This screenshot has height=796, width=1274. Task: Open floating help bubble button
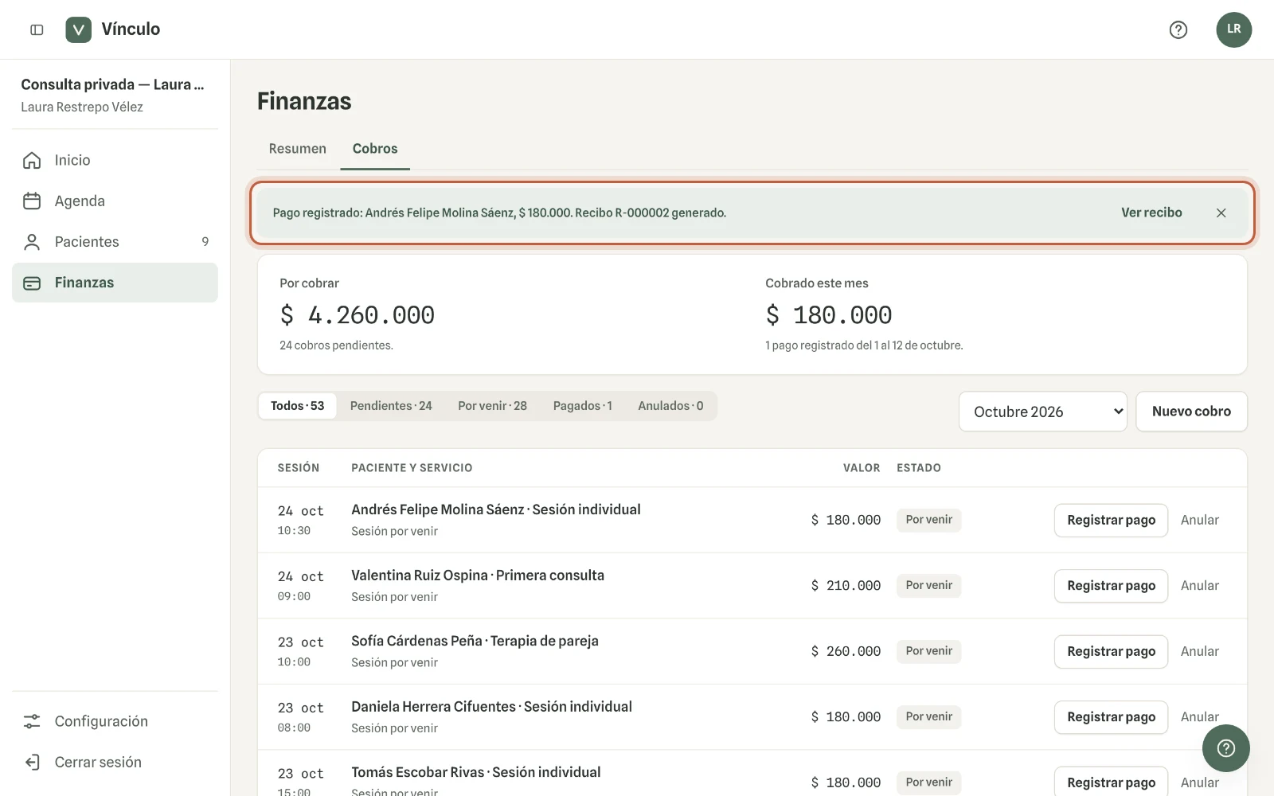coord(1225,748)
